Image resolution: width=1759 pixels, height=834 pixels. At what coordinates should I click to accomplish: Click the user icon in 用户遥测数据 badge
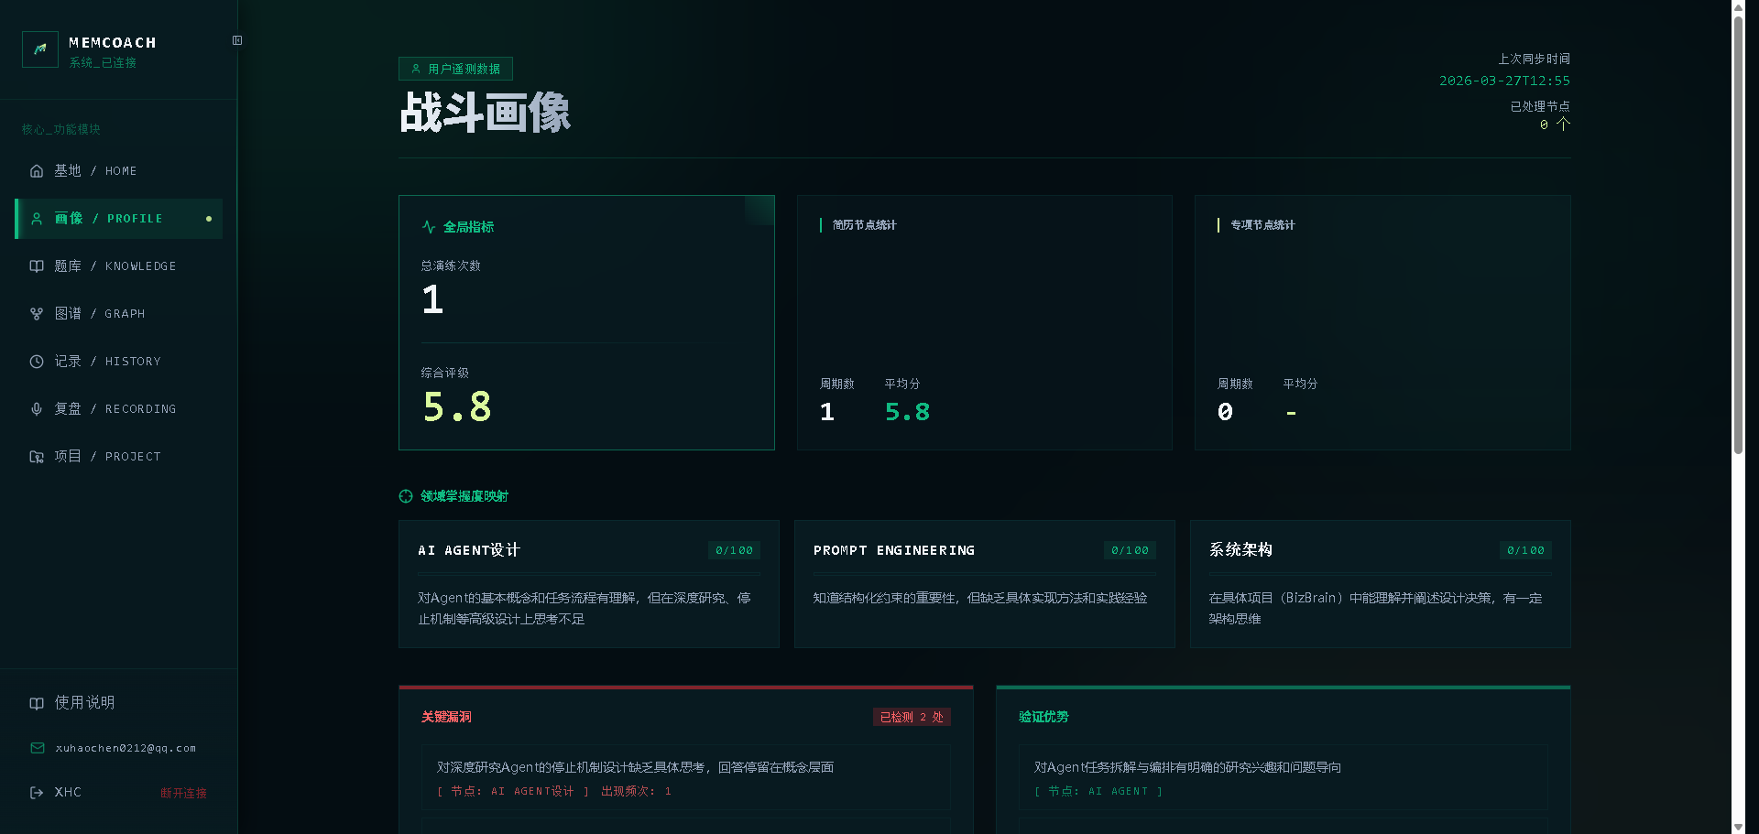(x=416, y=69)
